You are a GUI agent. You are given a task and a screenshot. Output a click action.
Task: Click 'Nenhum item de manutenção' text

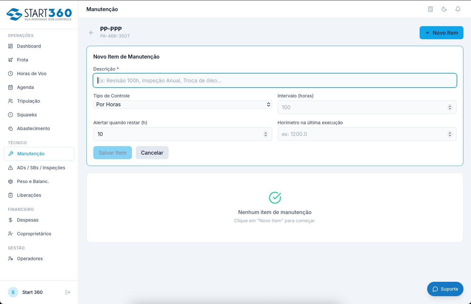pyautogui.click(x=275, y=212)
